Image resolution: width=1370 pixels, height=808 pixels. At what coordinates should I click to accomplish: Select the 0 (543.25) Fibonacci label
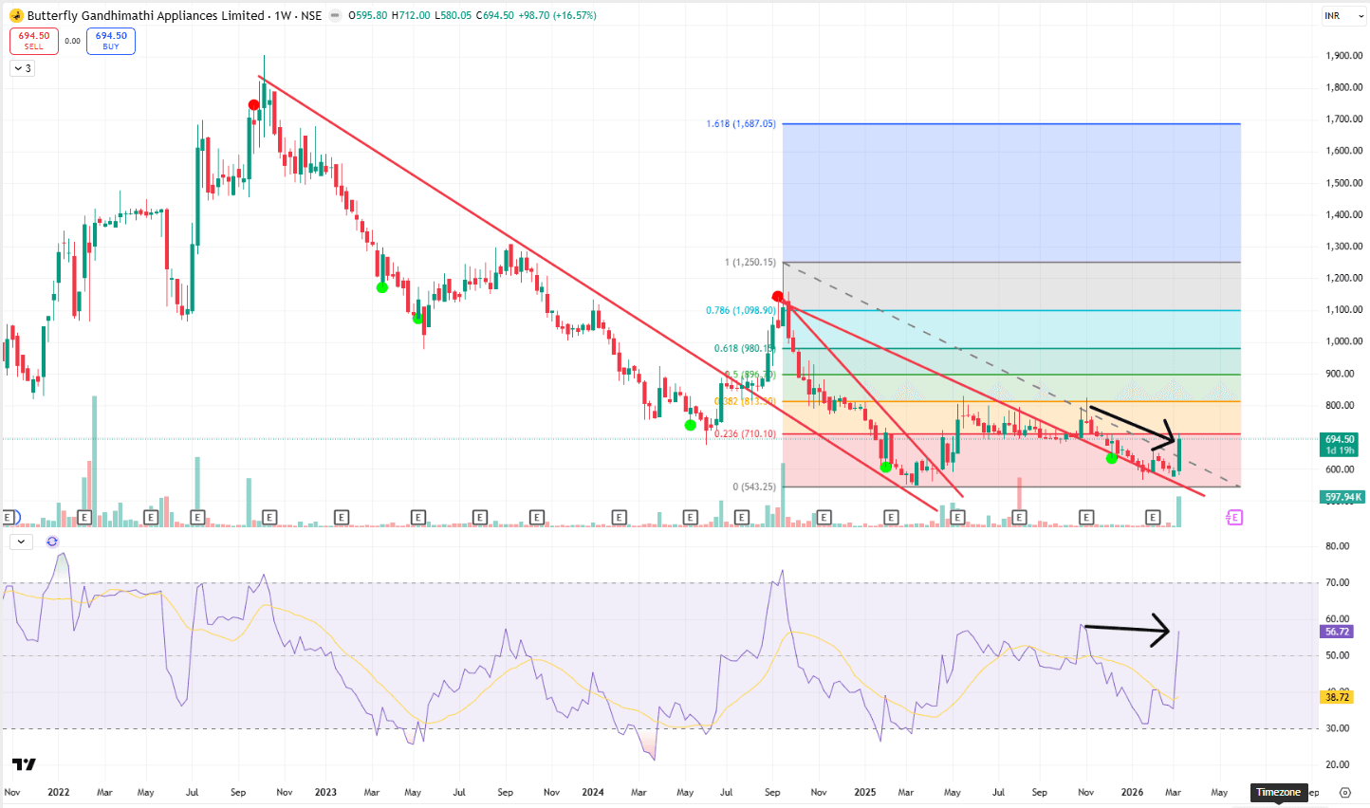click(x=754, y=487)
